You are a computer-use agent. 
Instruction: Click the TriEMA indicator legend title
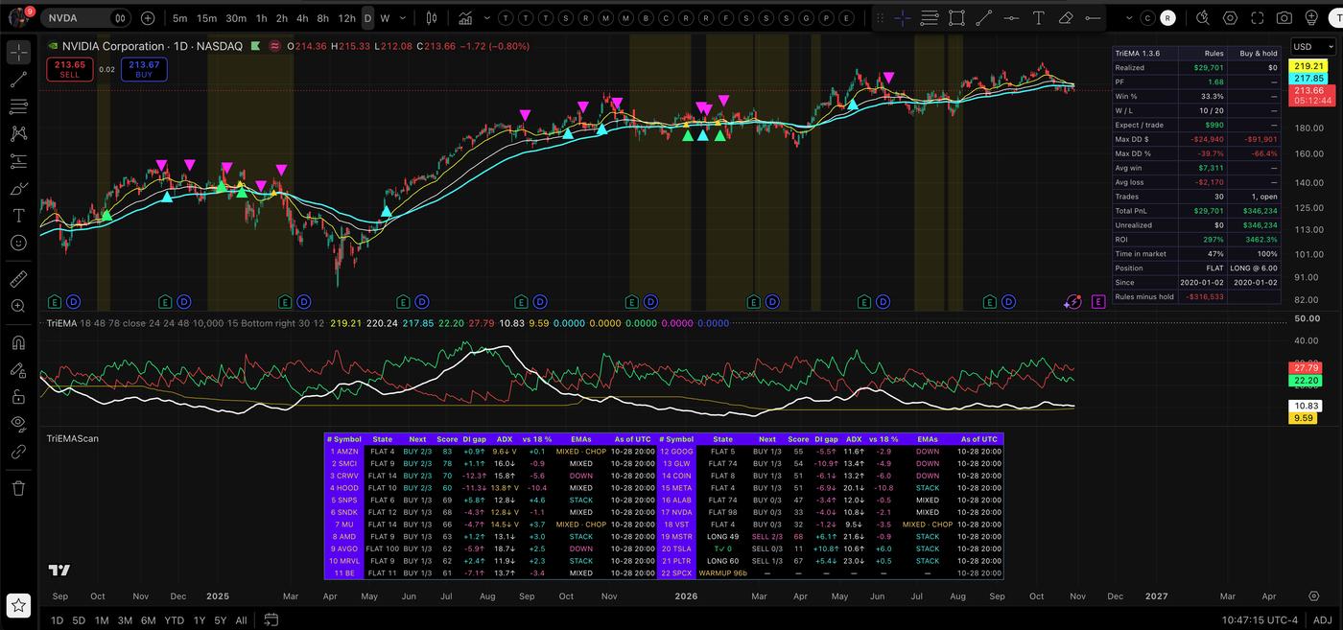tap(61, 323)
